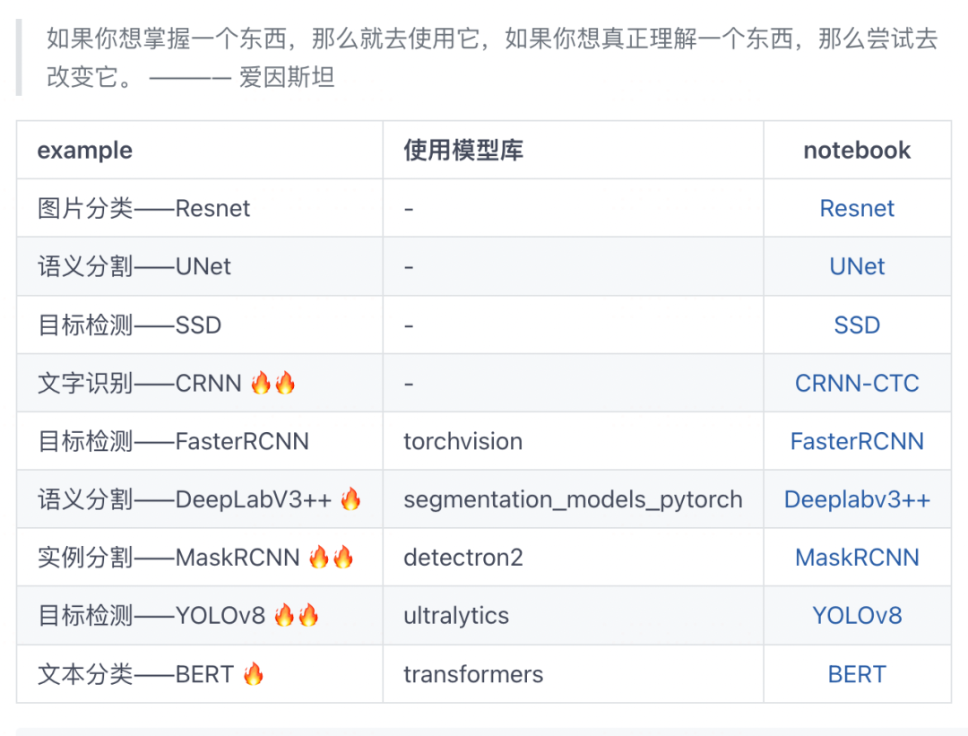Click the fire emoji beside DeepLabV3++
Screen dimensions: 968x736
click(350, 499)
